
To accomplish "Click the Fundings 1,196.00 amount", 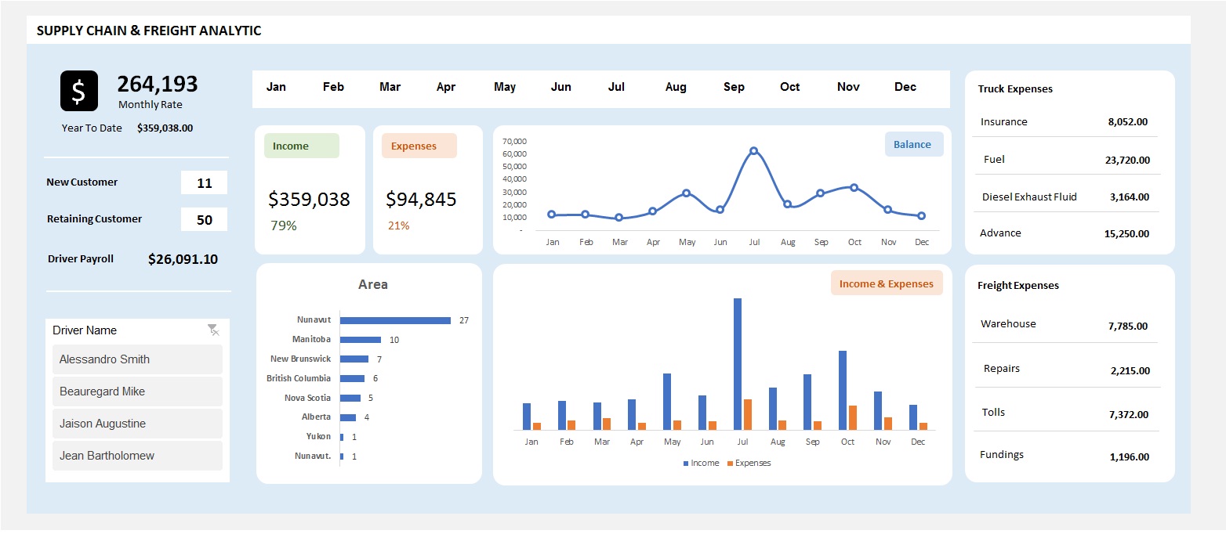I will (1130, 457).
